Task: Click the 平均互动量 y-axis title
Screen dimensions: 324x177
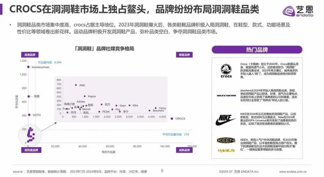Action: (x=17, y=102)
